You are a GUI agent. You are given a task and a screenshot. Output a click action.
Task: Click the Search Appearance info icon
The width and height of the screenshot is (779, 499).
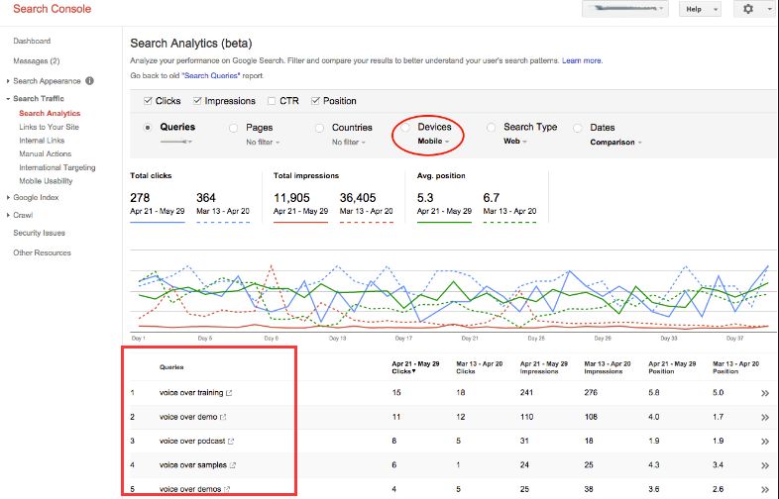(x=89, y=80)
